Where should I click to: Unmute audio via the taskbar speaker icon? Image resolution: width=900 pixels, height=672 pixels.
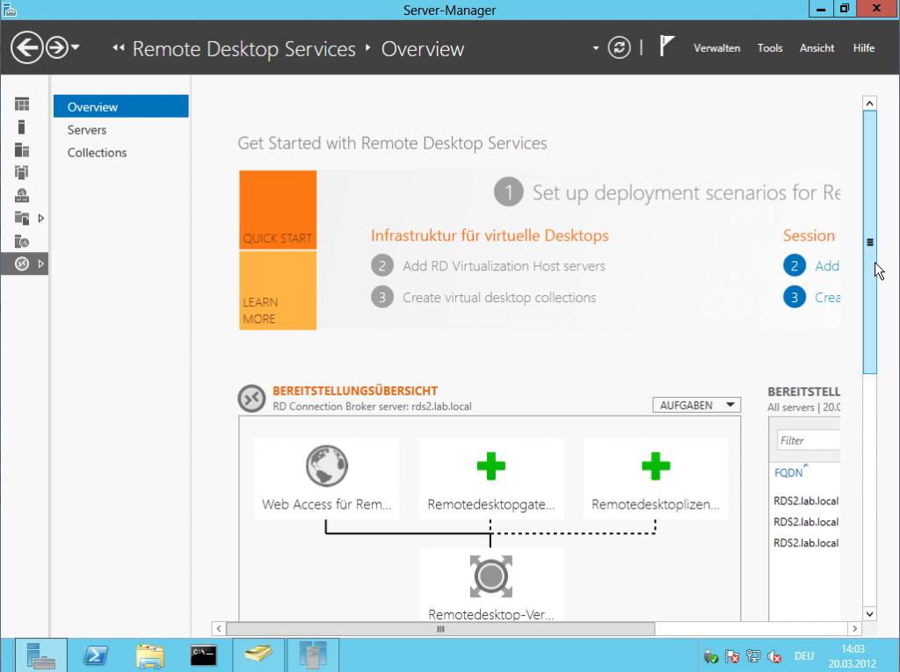774,656
